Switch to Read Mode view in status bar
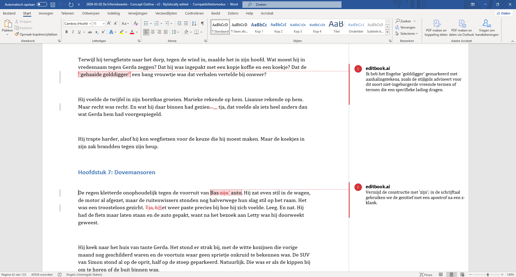 click(x=441, y=275)
